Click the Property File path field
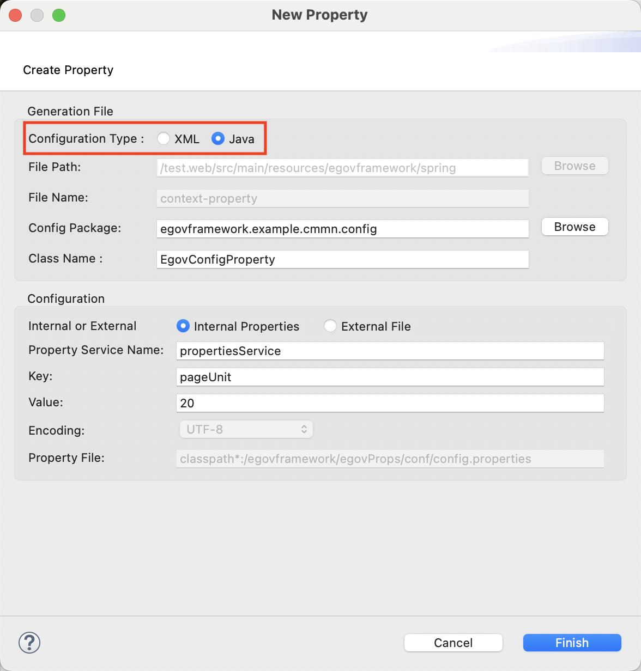Screen dimensions: 641x671 click(390, 459)
